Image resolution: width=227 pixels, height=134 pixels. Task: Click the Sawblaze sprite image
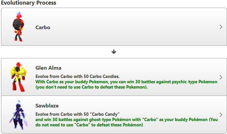(19, 115)
